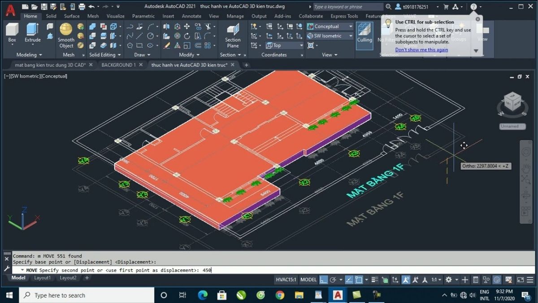Click the Plot printer icon
The height and width of the screenshot is (303, 538).
[82, 6]
